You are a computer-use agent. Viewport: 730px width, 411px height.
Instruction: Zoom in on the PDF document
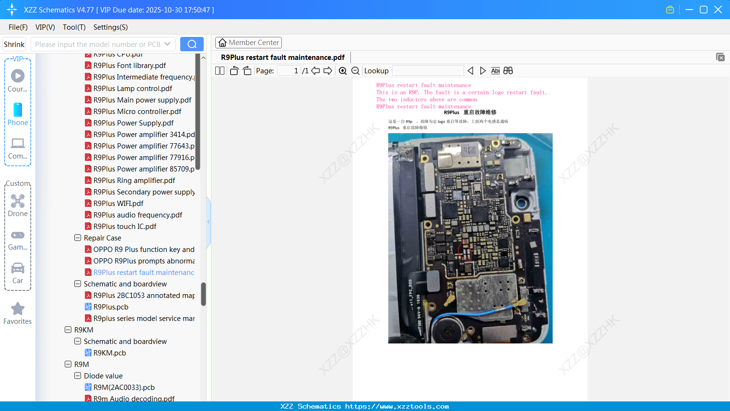(x=343, y=70)
